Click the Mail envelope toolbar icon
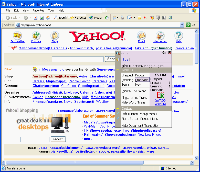This screenshot has height=172, width=200. 114,18
